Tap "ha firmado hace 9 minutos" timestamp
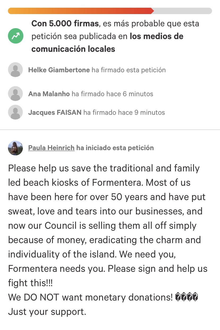 (124, 112)
